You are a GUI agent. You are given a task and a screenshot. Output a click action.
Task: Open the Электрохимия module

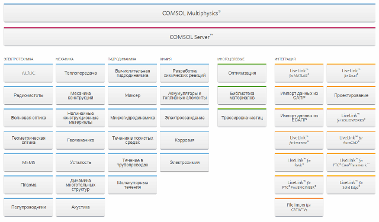pos(184,162)
